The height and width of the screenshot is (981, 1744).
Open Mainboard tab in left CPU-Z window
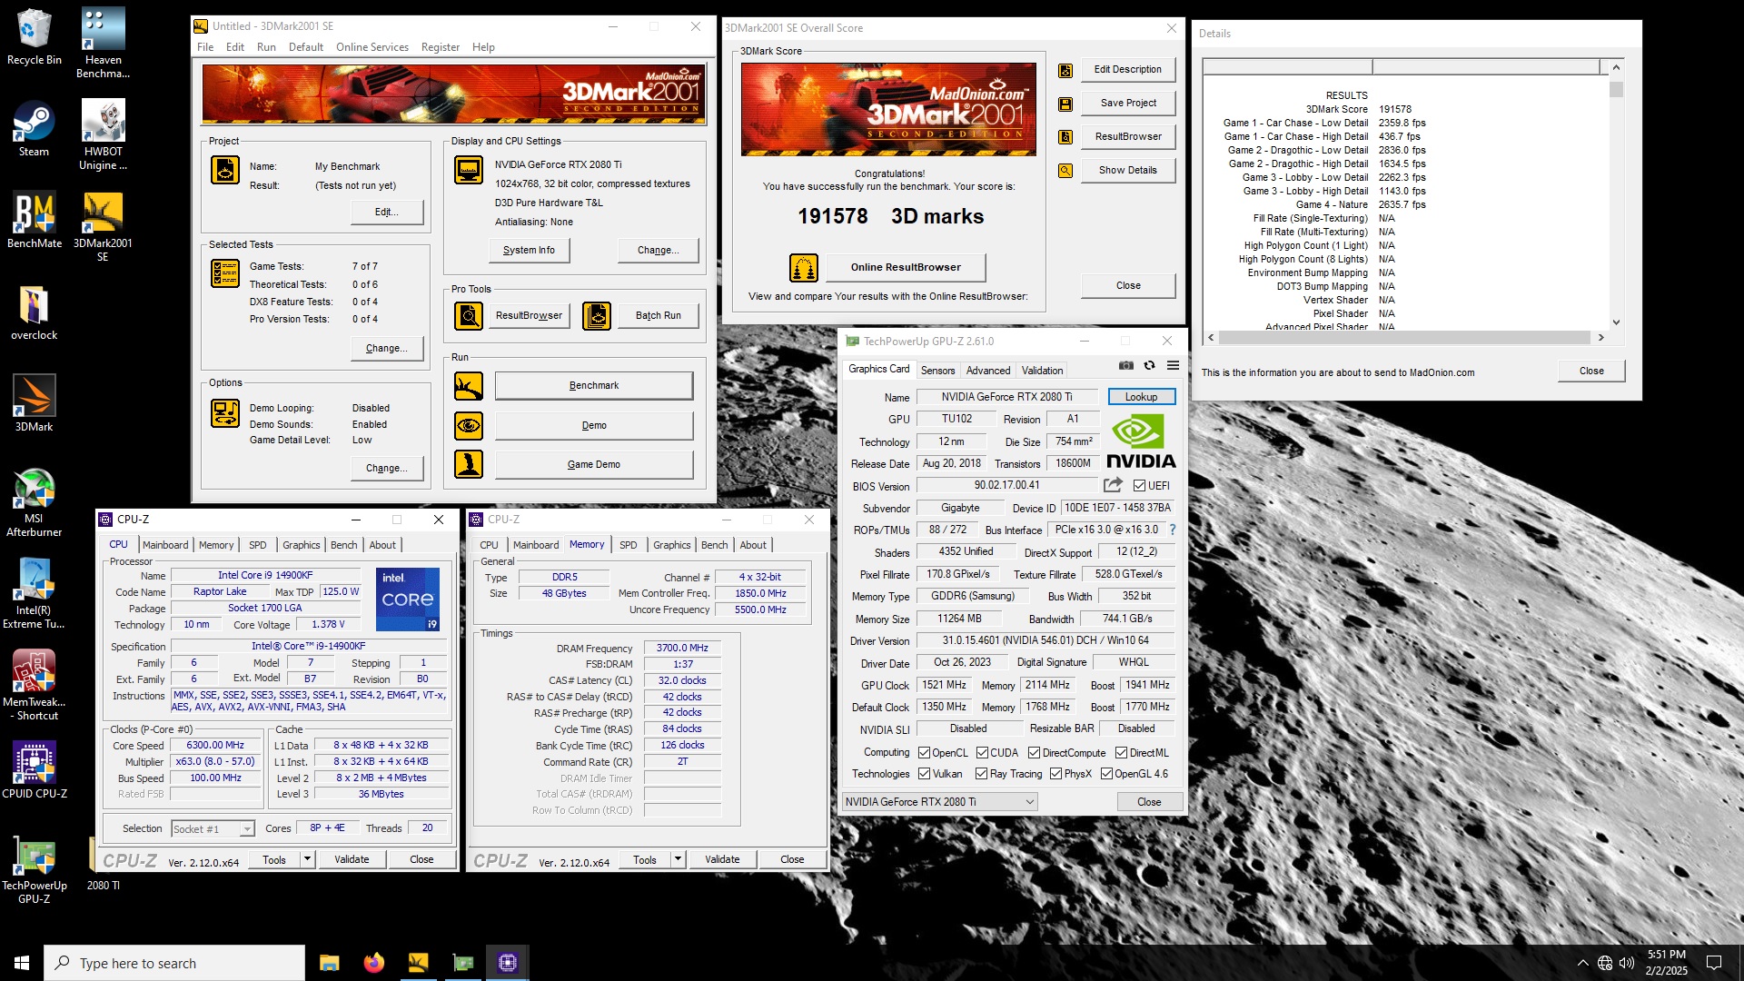(x=165, y=545)
